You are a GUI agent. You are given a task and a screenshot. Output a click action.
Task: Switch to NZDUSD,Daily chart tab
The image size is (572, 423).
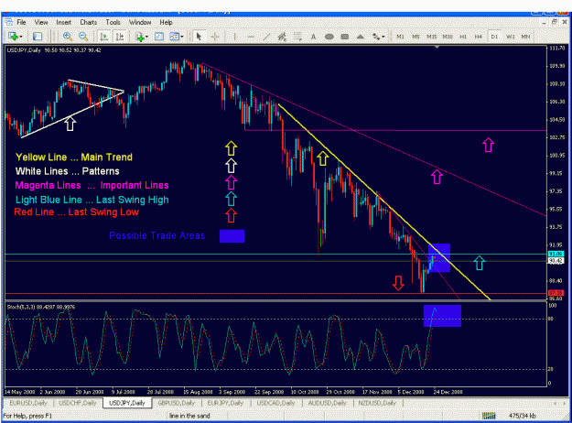[377, 403]
